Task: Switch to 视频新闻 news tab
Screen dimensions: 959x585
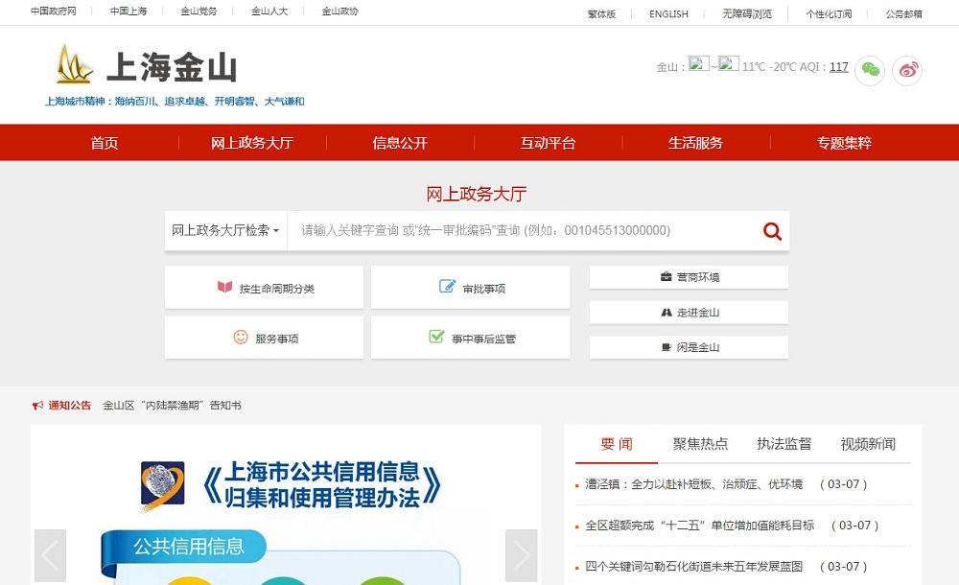Action: click(x=868, y=444)
